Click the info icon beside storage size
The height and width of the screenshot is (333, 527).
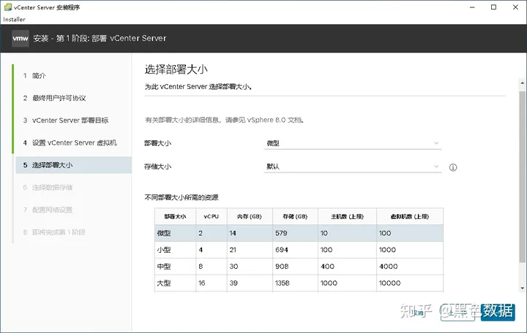coord(453,167)
